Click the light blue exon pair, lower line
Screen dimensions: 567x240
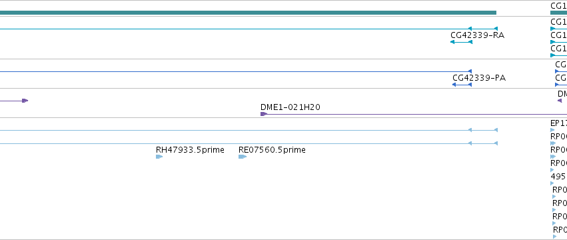(x=483, y=143)
